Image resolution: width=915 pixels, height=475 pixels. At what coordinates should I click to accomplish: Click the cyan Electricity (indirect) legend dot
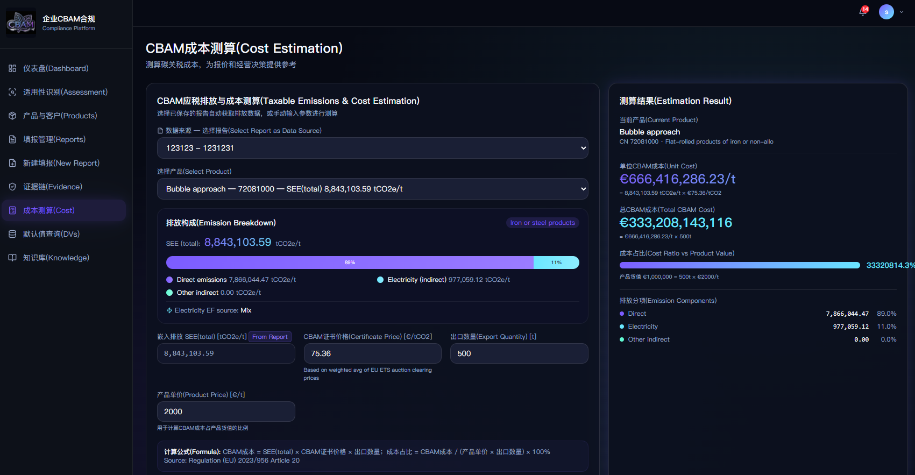[x=380, y=280]
